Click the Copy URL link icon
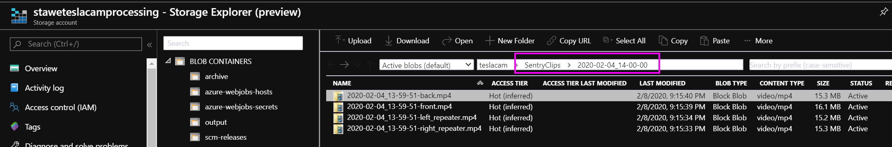892x147 pixels. point(551,40)
